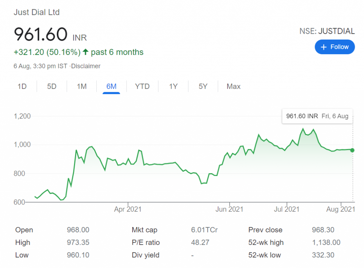Click the Apr 2021 axis label
The image size is (364, 268).
(128, 209)
